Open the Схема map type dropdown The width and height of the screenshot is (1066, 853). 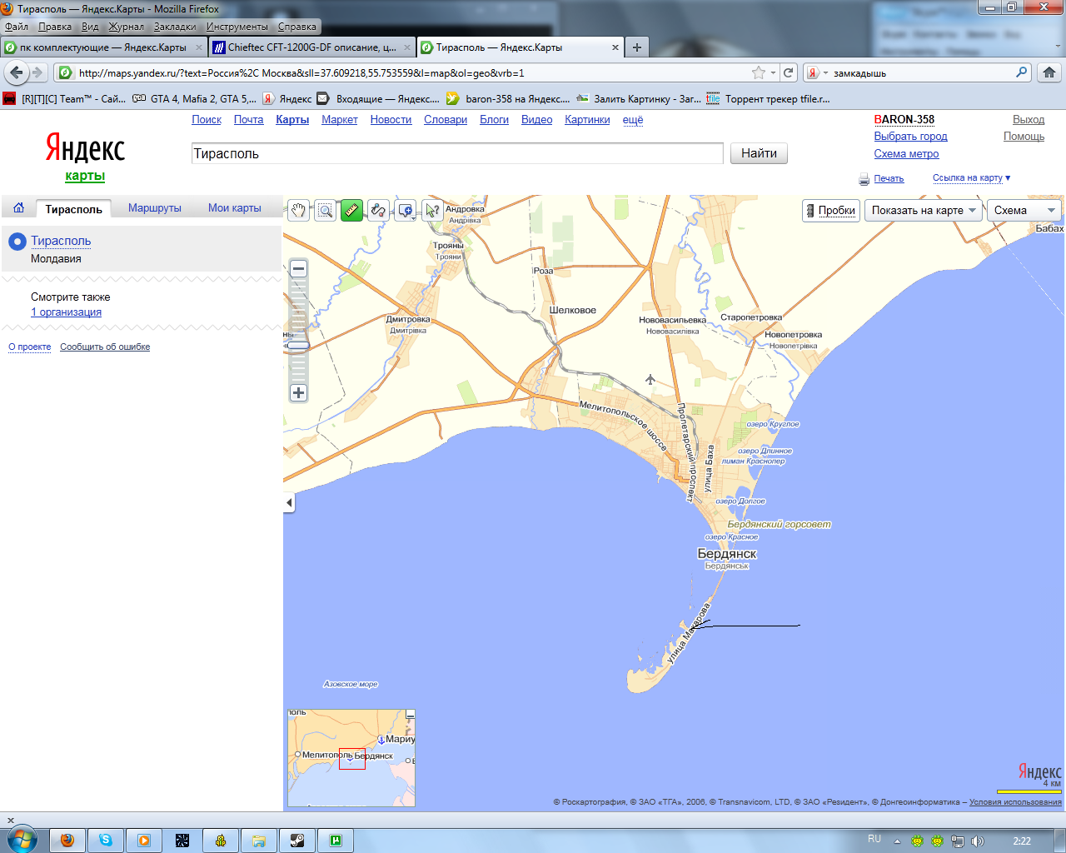tap(1024, 211)
